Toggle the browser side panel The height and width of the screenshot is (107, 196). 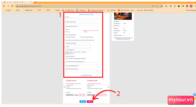coord(187,6)
